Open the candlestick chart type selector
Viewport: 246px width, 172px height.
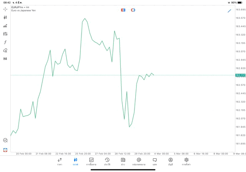pos(5,17)
